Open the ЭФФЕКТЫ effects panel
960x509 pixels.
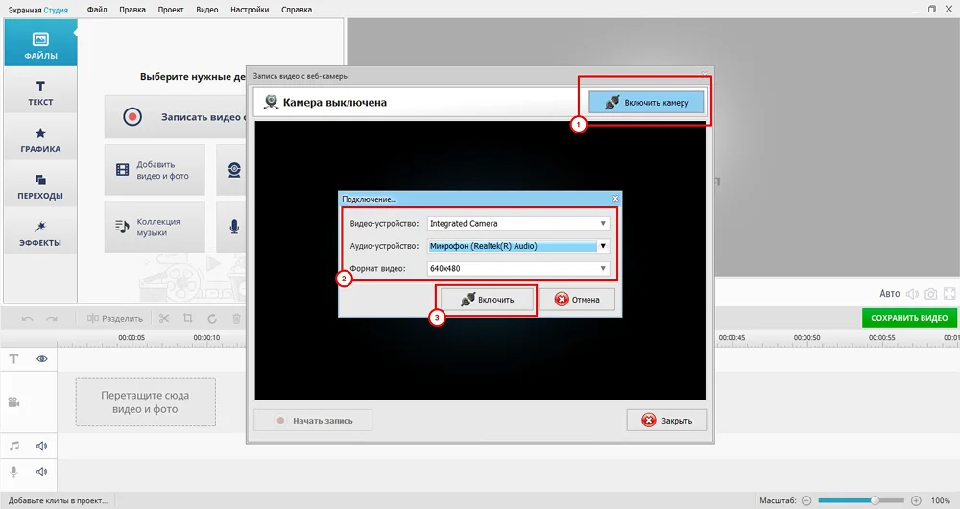point(40,234)
